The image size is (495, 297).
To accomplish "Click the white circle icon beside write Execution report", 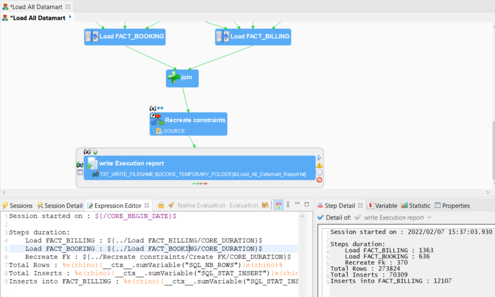I will click(x=320, y=172).
